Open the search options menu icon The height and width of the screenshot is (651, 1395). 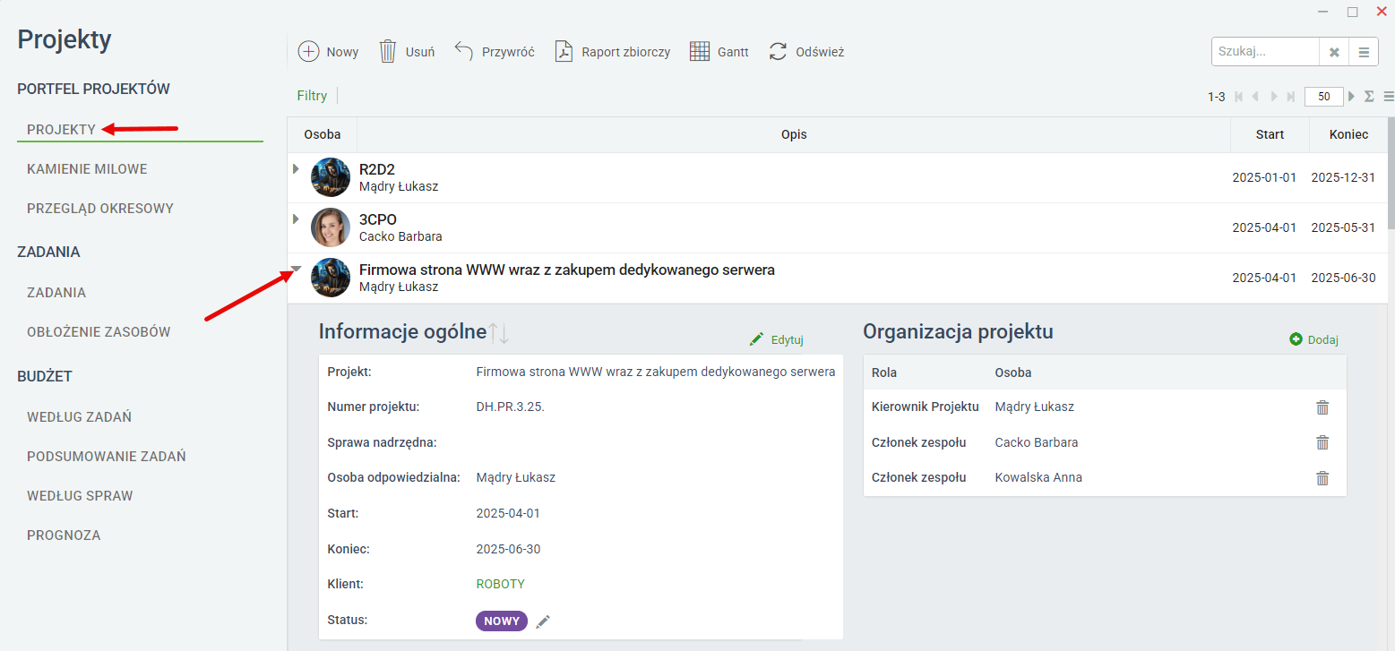1364,52
